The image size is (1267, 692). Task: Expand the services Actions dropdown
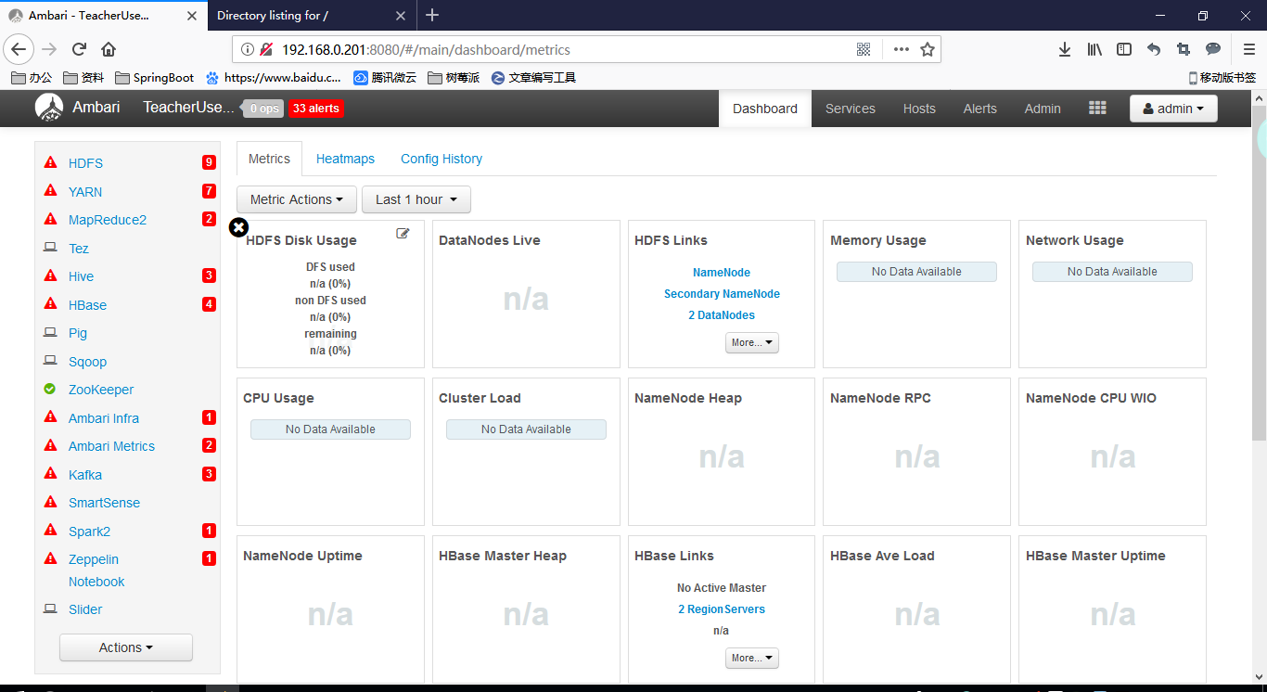(x=126, y=647)
